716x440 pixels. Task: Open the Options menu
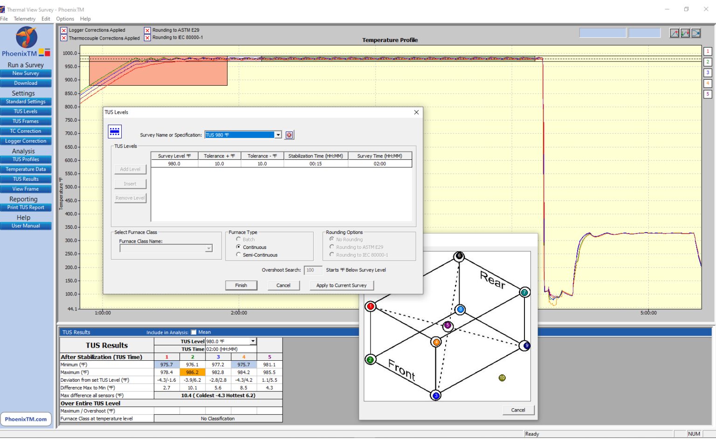pos(65,19)
